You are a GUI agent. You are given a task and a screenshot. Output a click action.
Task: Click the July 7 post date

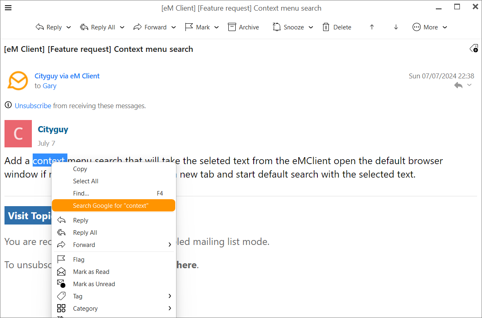(47, 143)
